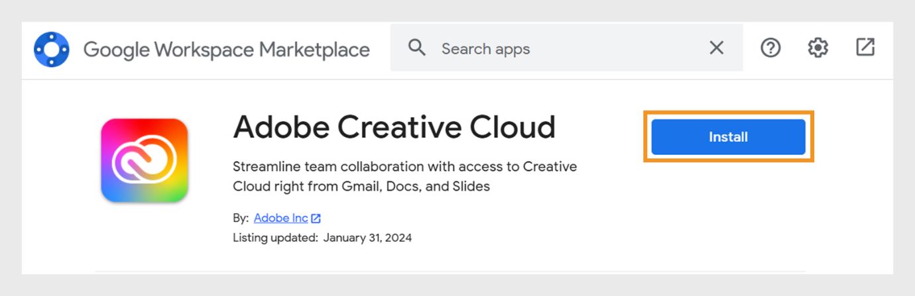Viewport: 915px width, 296px height.
Task: Click the search magnifier icon
Action: [x=417, y=48]
